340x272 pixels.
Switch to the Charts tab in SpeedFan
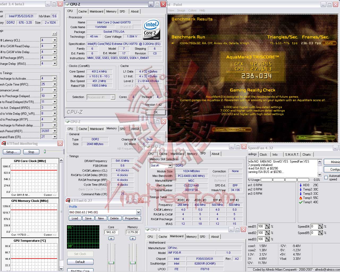coord(307,155)
